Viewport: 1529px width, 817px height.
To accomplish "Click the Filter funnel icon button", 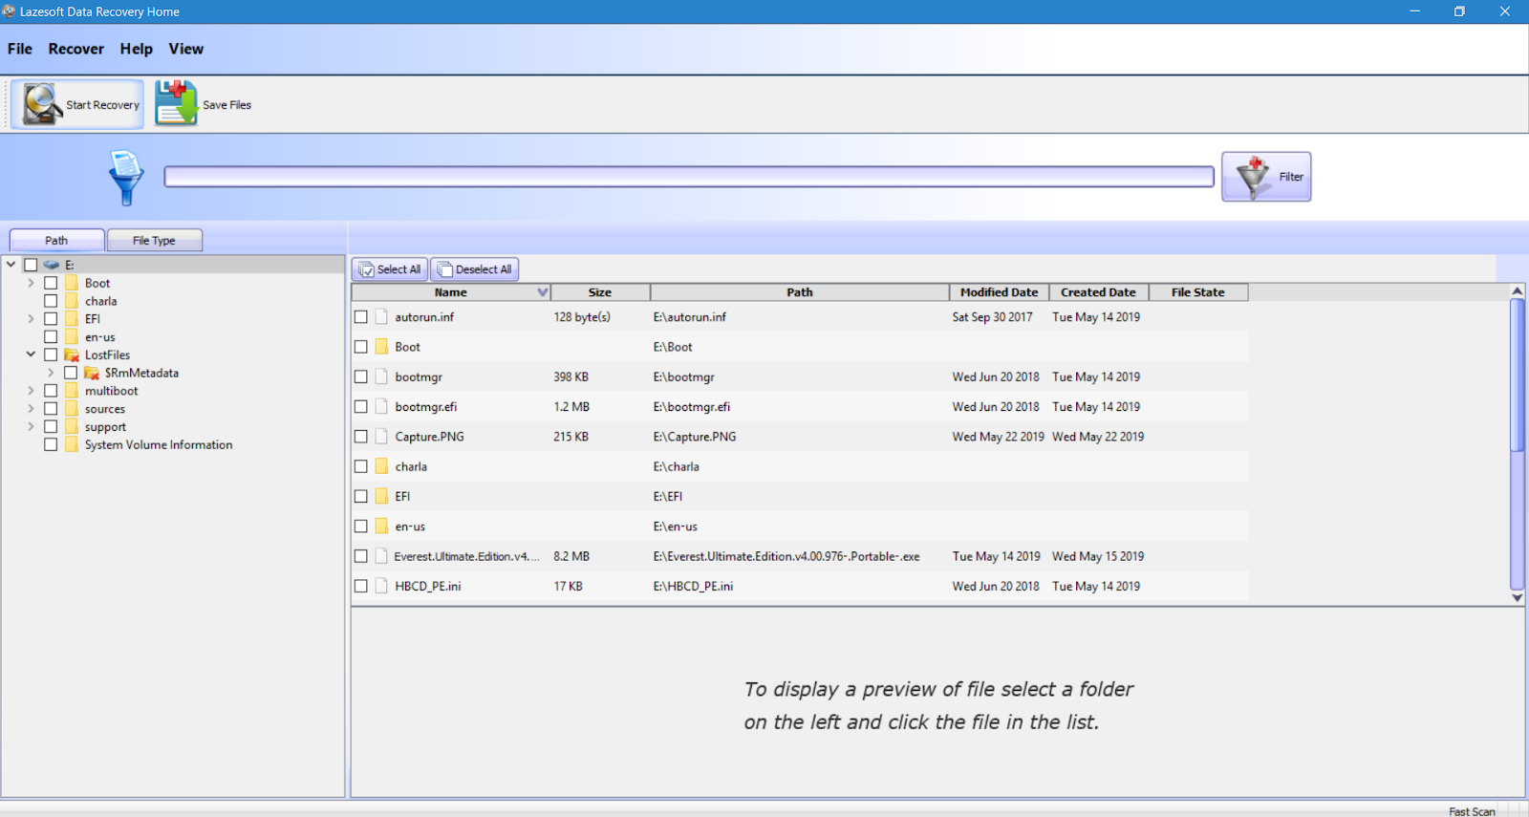I will [x=1266, y=177].
